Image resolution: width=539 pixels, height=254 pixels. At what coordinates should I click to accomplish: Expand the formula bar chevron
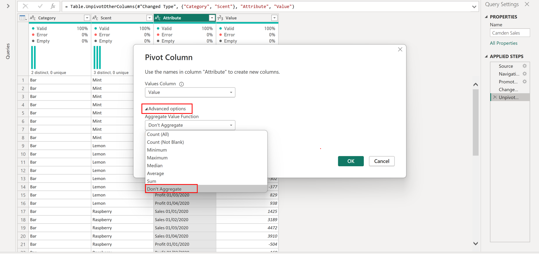474,7
